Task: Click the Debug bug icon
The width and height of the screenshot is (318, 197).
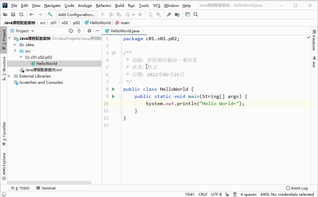Action: click(111, 14)
